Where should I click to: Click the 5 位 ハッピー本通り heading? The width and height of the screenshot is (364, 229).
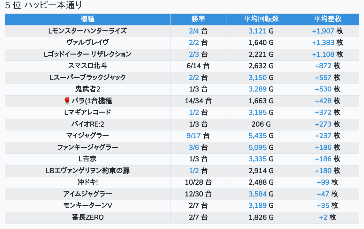43,5
